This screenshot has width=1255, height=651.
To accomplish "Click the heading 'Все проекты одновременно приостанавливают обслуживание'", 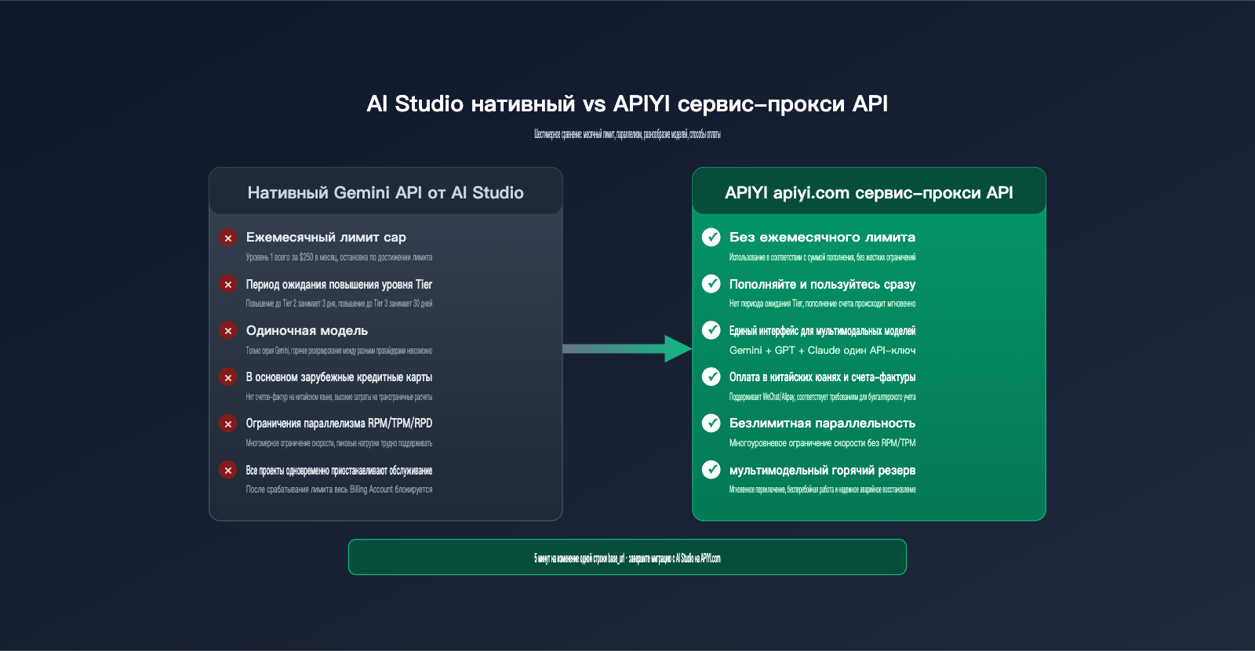I will pos(339,471).
